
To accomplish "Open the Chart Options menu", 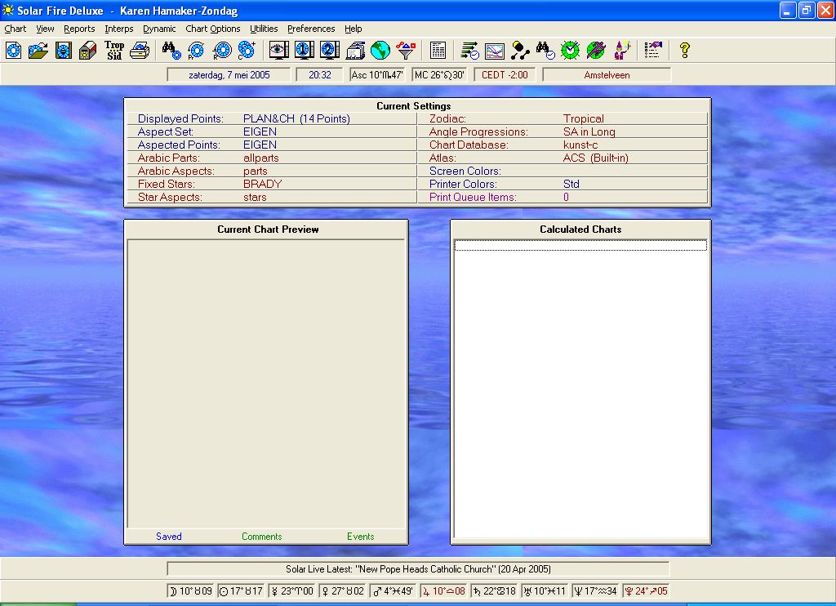I will click(213, 29).
